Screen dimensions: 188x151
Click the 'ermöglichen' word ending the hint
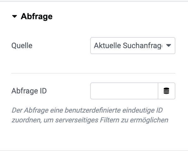tap(149, 120)
